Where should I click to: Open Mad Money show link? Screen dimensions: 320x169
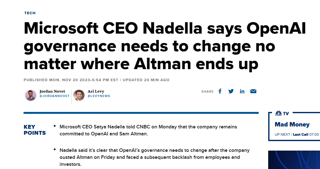tap(292, 124)
